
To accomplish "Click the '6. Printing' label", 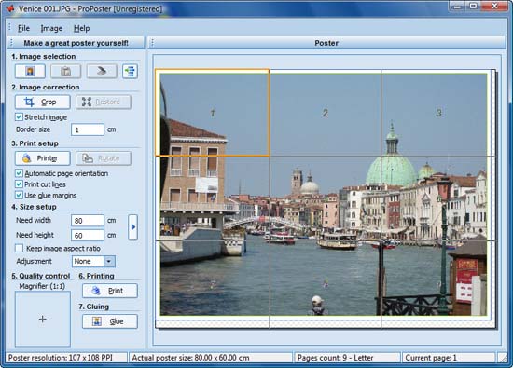I will [x=96, y=276].
